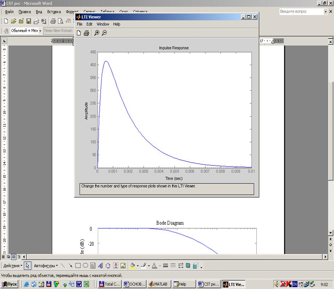The image size is (334, 289).
Task: Open the Автофигуры shapes dropdown
Action: tap(46, 266)
